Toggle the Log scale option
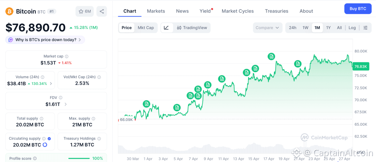 click(352, 27)
